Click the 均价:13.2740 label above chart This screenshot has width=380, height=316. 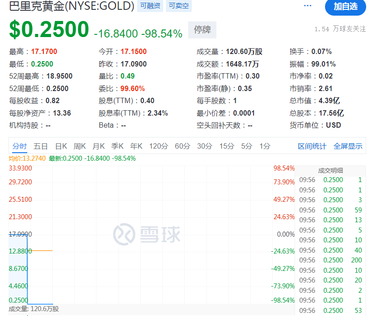27,158
